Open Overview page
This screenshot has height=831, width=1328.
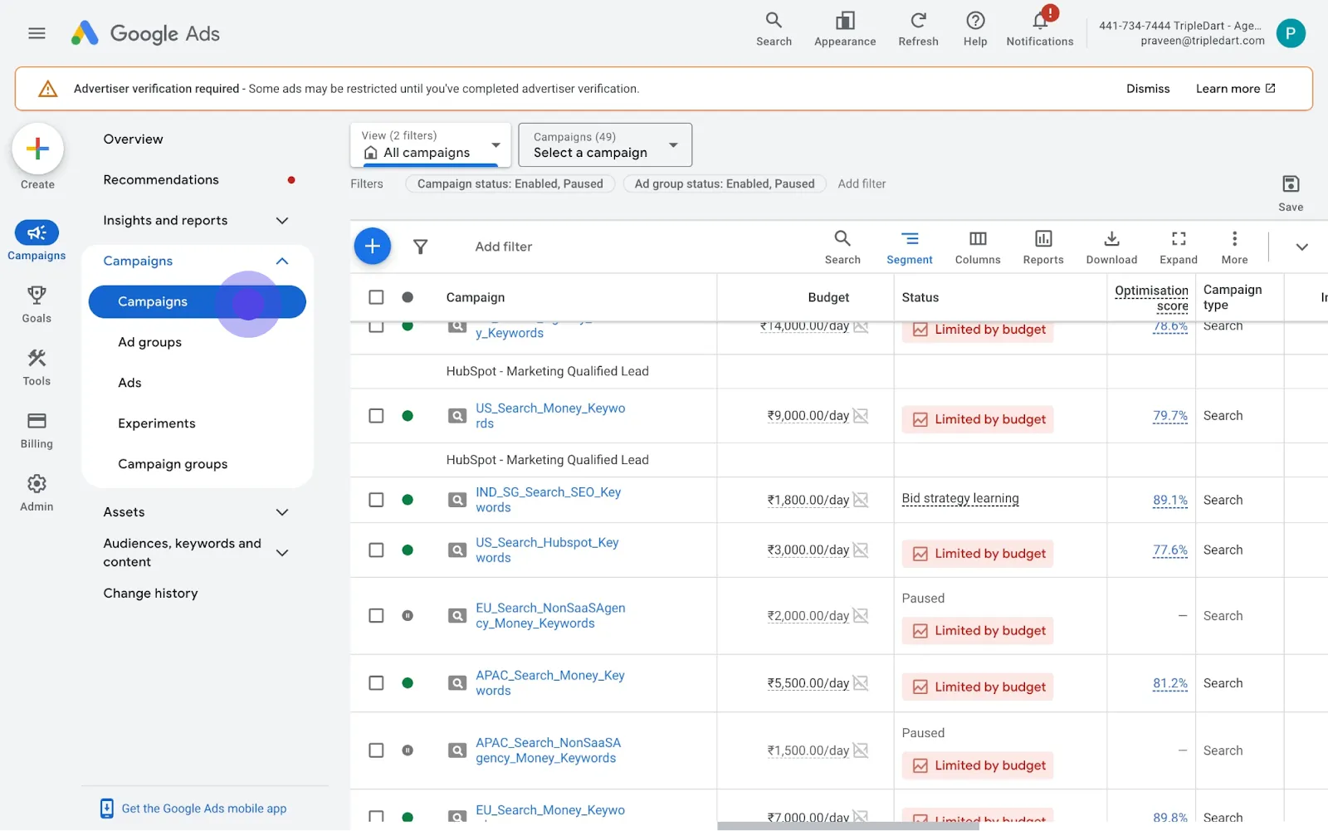[x=133, y=139]
